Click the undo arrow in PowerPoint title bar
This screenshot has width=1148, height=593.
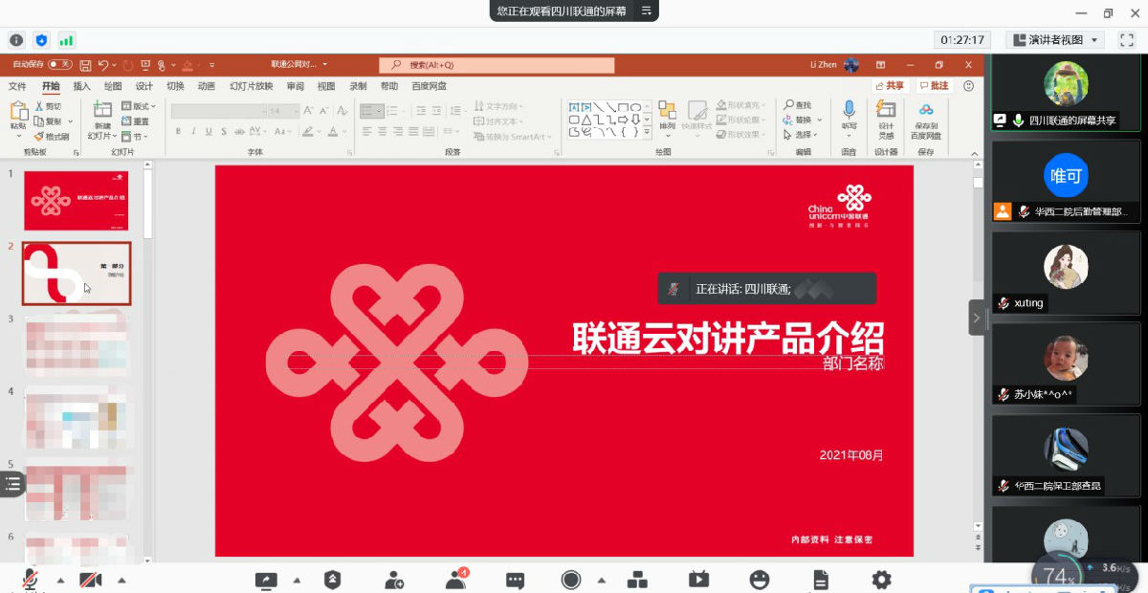(x=102, y=65)
